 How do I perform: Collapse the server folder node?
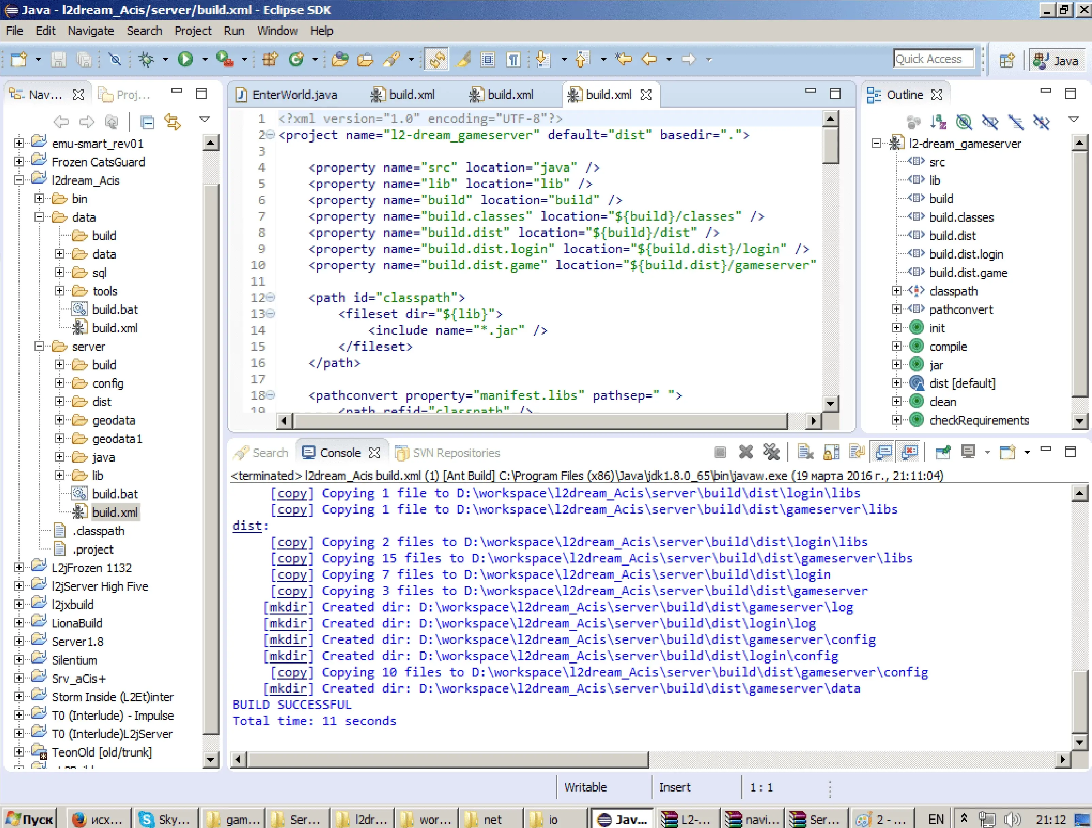39,346
